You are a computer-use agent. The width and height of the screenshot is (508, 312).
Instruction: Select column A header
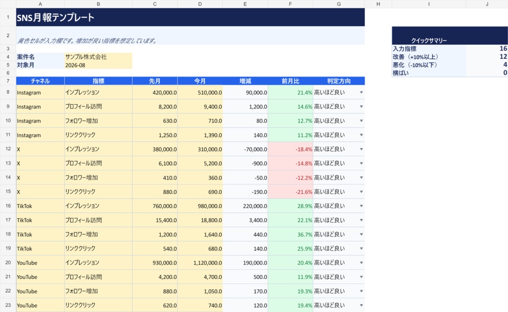pyautogui.click(x=40, y=4)
